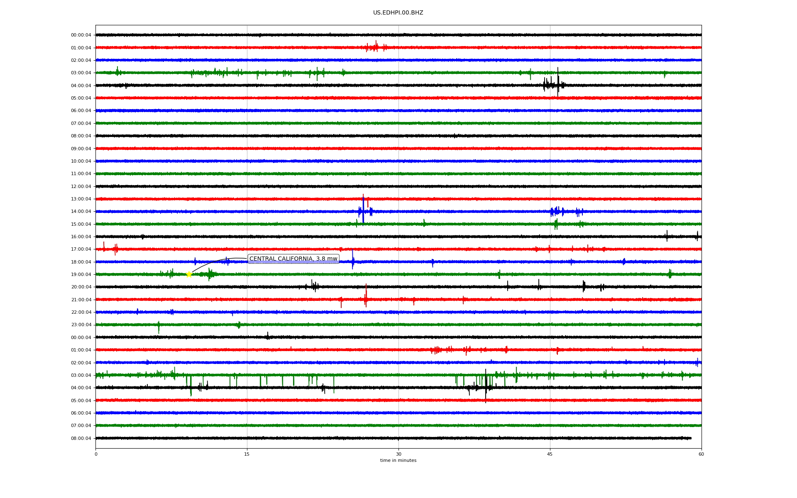Select the 14:00:04 row label
The height and width of the screenshot is (498, 797).
81,212
